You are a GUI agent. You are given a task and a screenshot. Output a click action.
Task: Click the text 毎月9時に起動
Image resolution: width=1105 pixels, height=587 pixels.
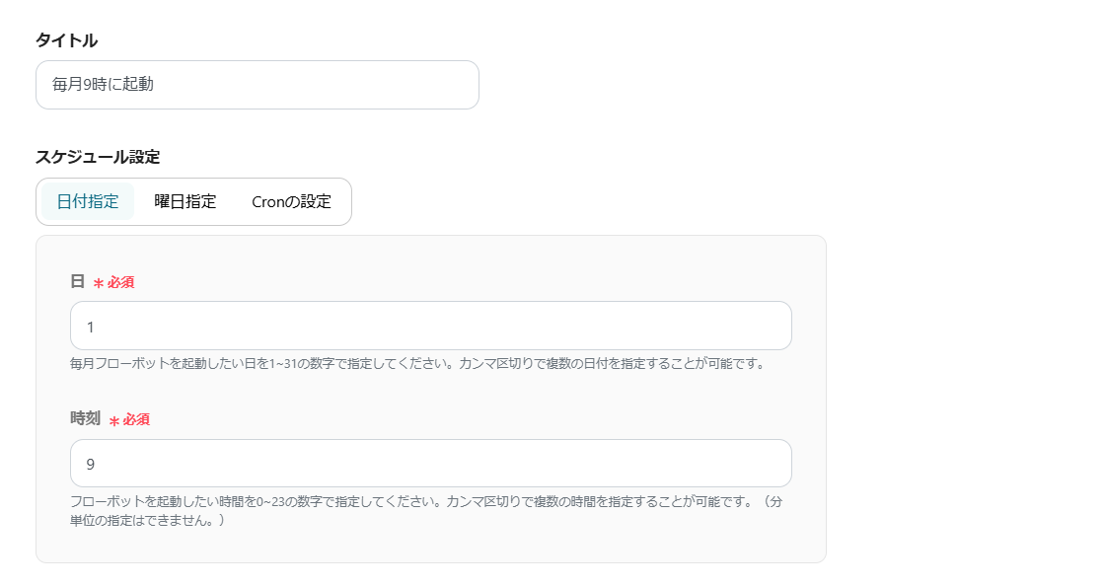point(91,85)
